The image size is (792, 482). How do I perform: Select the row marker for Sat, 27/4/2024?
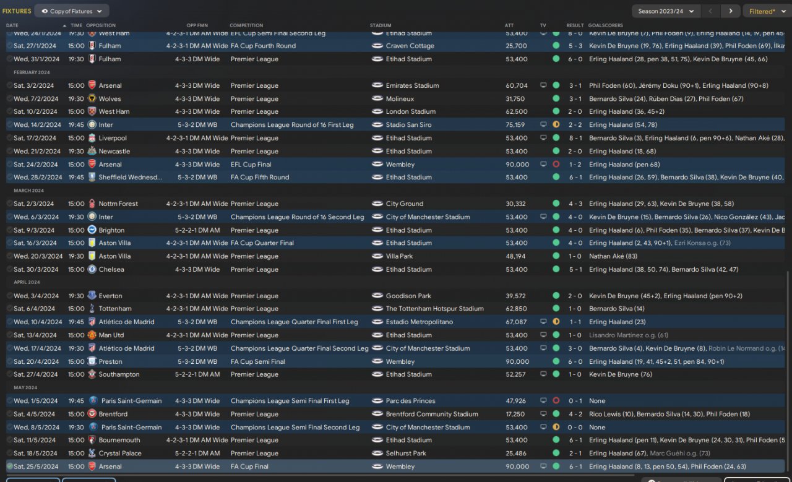click(9, 374)
